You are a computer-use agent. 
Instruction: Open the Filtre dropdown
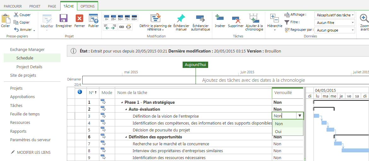pyautogui.click(x=335, y=23)
